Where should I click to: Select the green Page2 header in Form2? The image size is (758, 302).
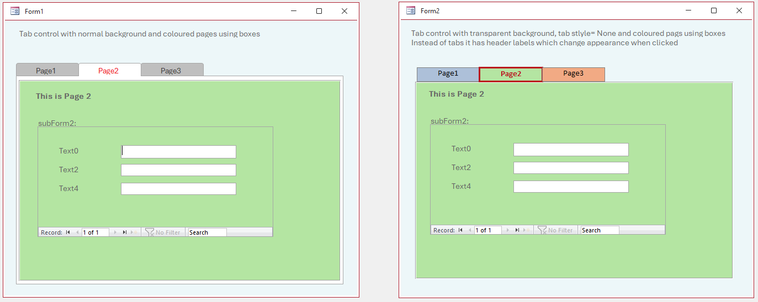[511, 74]
